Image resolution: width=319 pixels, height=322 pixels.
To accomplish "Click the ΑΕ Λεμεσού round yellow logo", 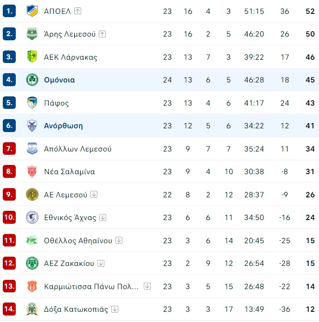I will click(32, 194).
